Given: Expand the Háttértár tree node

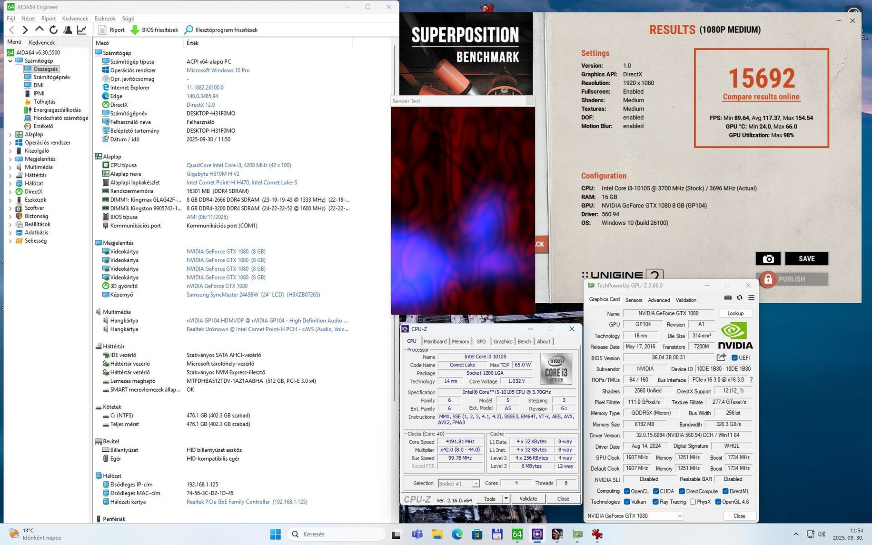Looking at the screenshot, I should (10, 176).
